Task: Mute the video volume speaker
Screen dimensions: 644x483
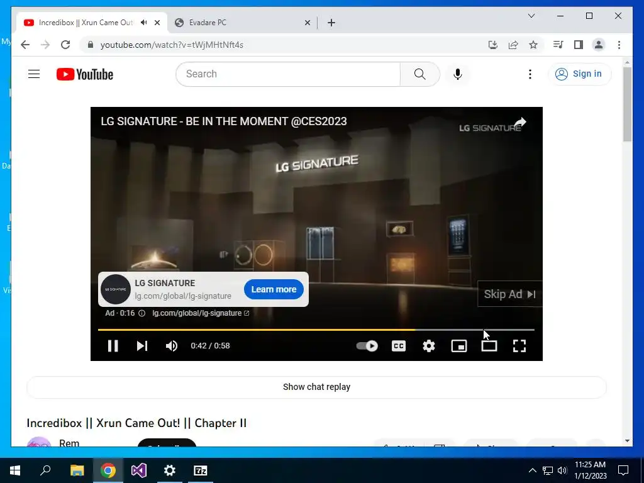Action: 172,346
